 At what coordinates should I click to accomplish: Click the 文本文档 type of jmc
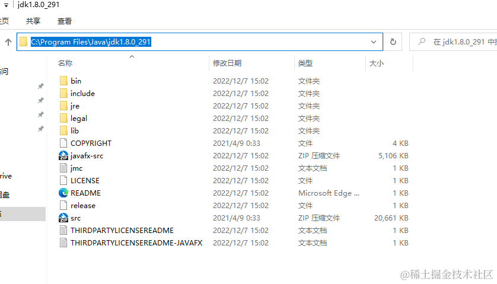pyautogui.click(x=312, y=168)
